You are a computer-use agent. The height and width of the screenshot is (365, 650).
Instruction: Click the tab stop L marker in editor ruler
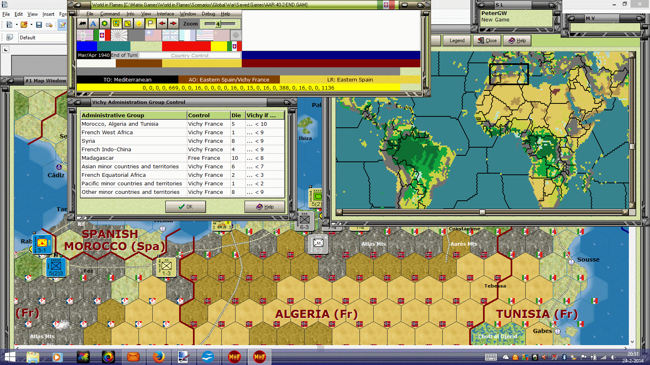6,49
